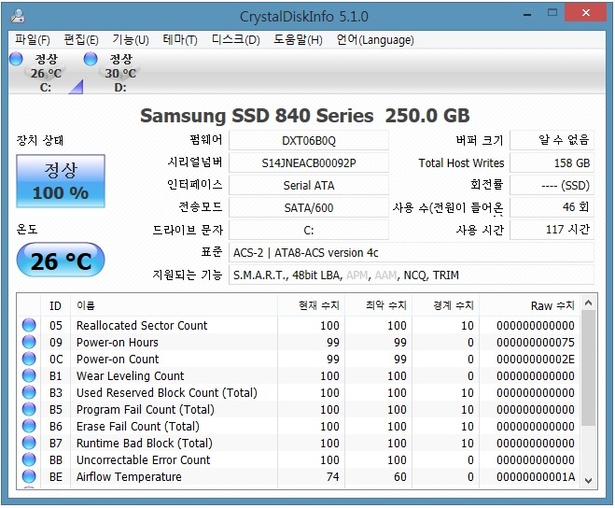Open the 디스크(D) menu

(236, 39)
